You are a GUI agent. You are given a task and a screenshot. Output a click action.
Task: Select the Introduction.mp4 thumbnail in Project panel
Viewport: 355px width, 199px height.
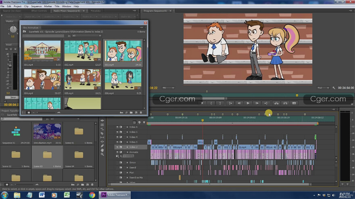point(47,131)
